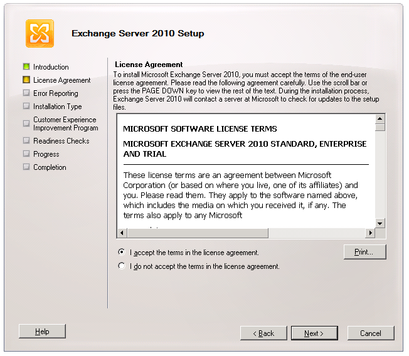This screenshot has width=409, height=356.
Task: Click the yellow License Agreement step indicator
Action: pos(26,80)
